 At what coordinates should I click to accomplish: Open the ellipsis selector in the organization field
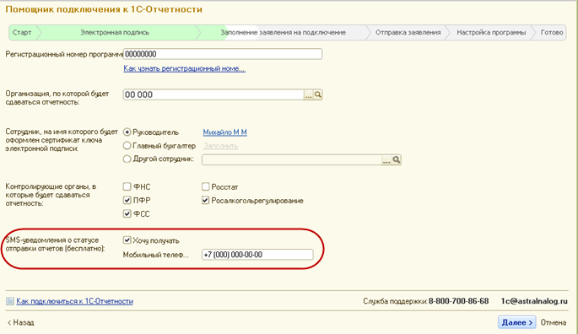coord(309,94)
